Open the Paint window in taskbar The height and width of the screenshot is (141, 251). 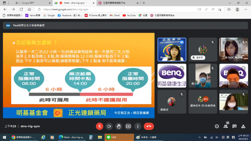tap(148, 137)
